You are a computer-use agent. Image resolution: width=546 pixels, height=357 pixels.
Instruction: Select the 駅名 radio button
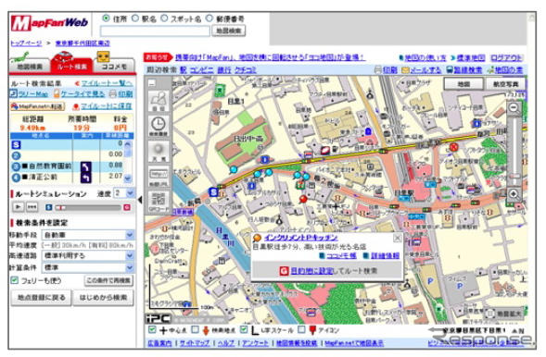tap(135, 18)
